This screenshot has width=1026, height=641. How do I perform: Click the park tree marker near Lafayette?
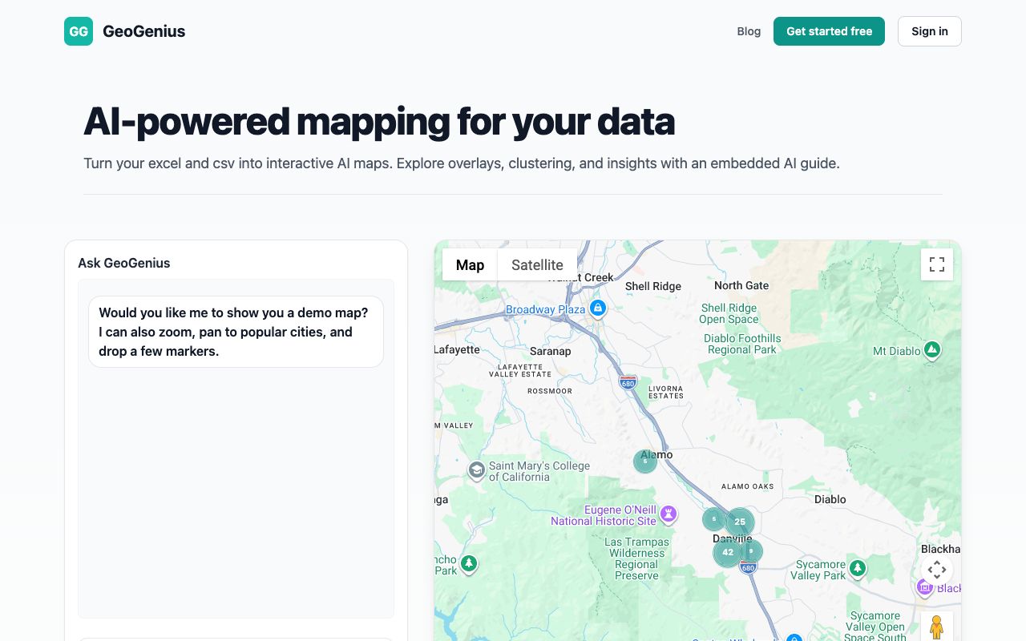[x=468, y=564]
